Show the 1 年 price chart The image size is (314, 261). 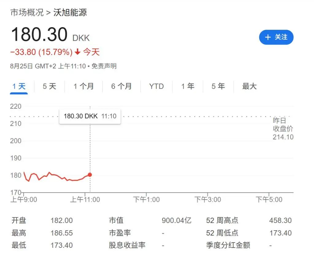click(x=188, y=86)
